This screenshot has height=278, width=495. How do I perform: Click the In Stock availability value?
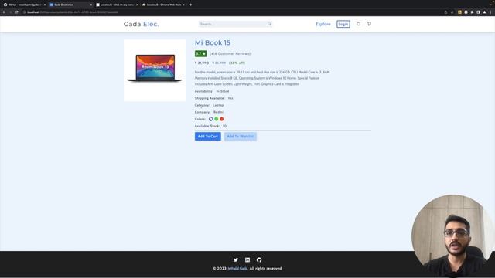click(x=223, y=91)
